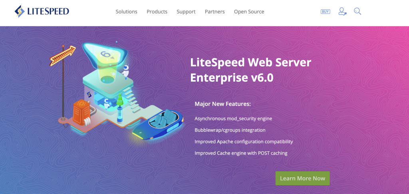Open the user account icon
This screenshot has width=409, height=194.
coord(342,12)
